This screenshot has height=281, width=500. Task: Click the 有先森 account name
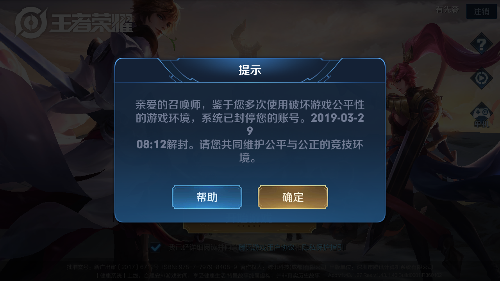448,10
